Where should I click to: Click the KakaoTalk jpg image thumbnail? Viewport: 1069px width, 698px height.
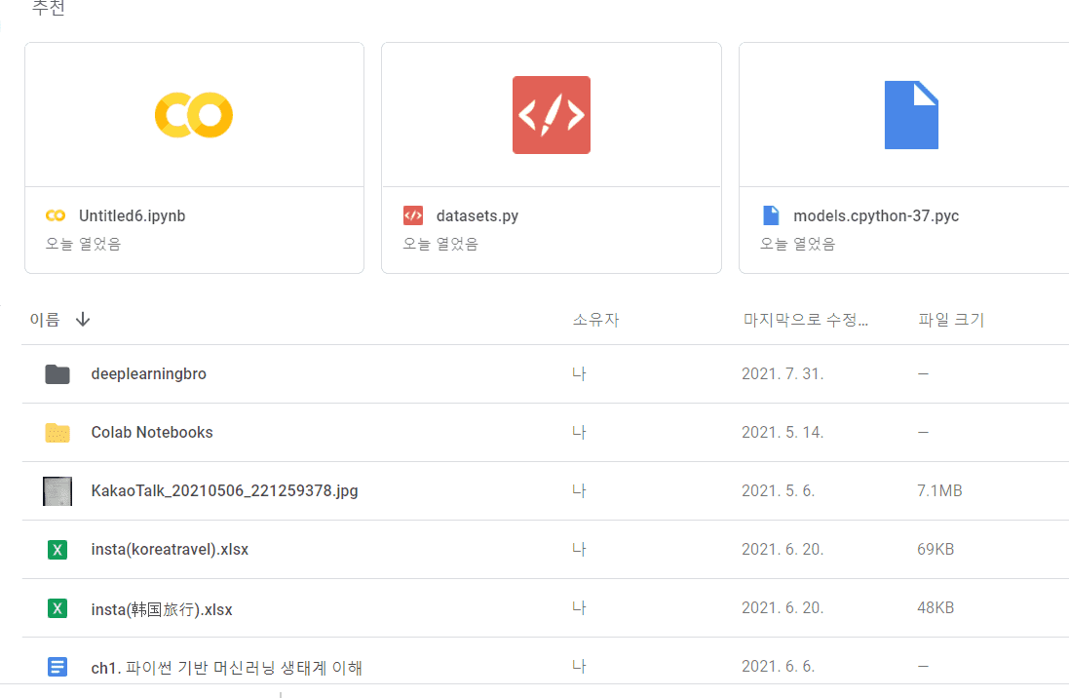point(57,491)
